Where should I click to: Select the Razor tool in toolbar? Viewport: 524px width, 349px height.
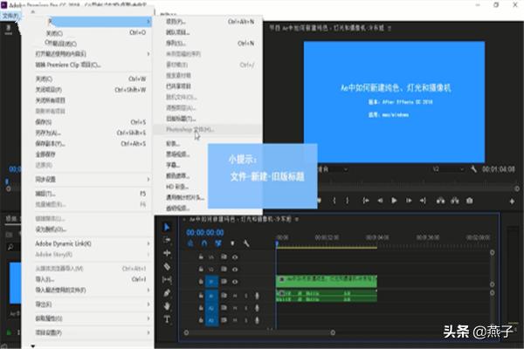168,266
